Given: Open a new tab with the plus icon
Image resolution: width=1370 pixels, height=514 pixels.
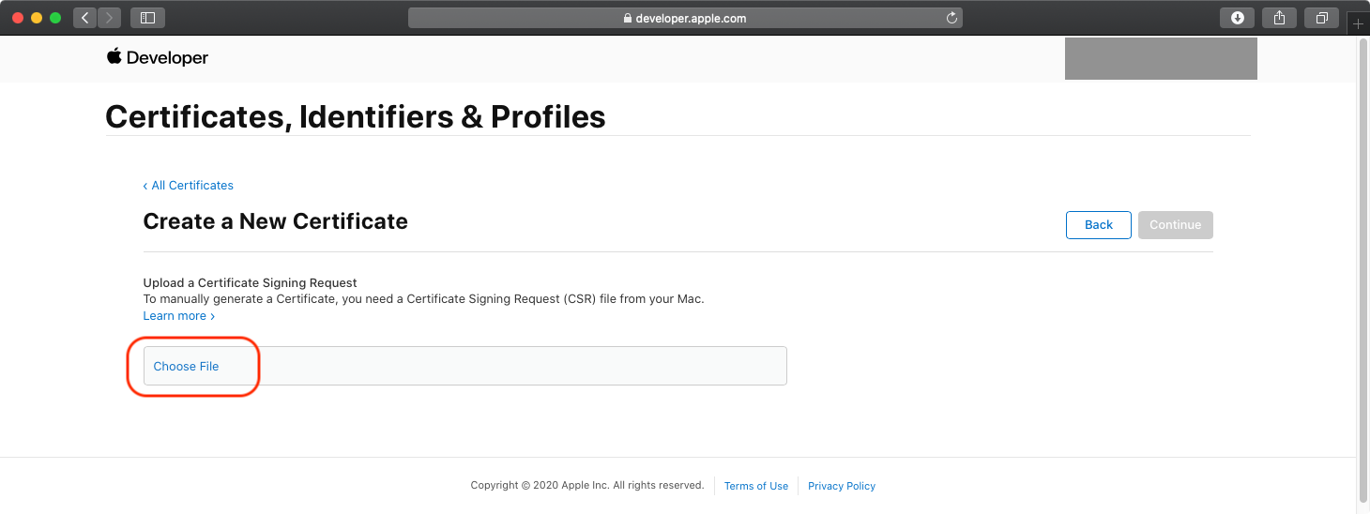Looking at the screenshot, I should [1358, 23].
